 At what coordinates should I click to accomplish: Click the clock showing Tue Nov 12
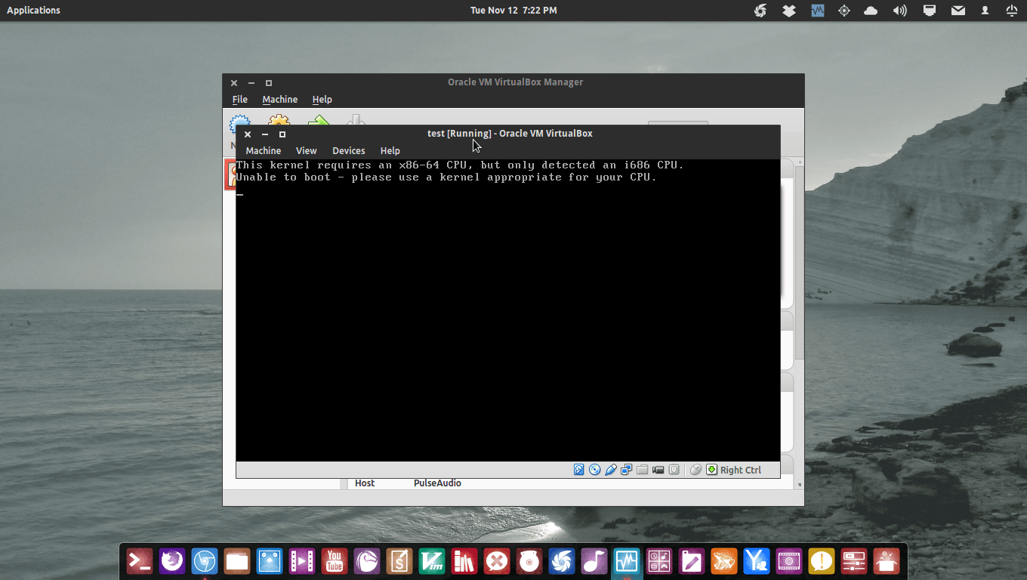(513, 10)
